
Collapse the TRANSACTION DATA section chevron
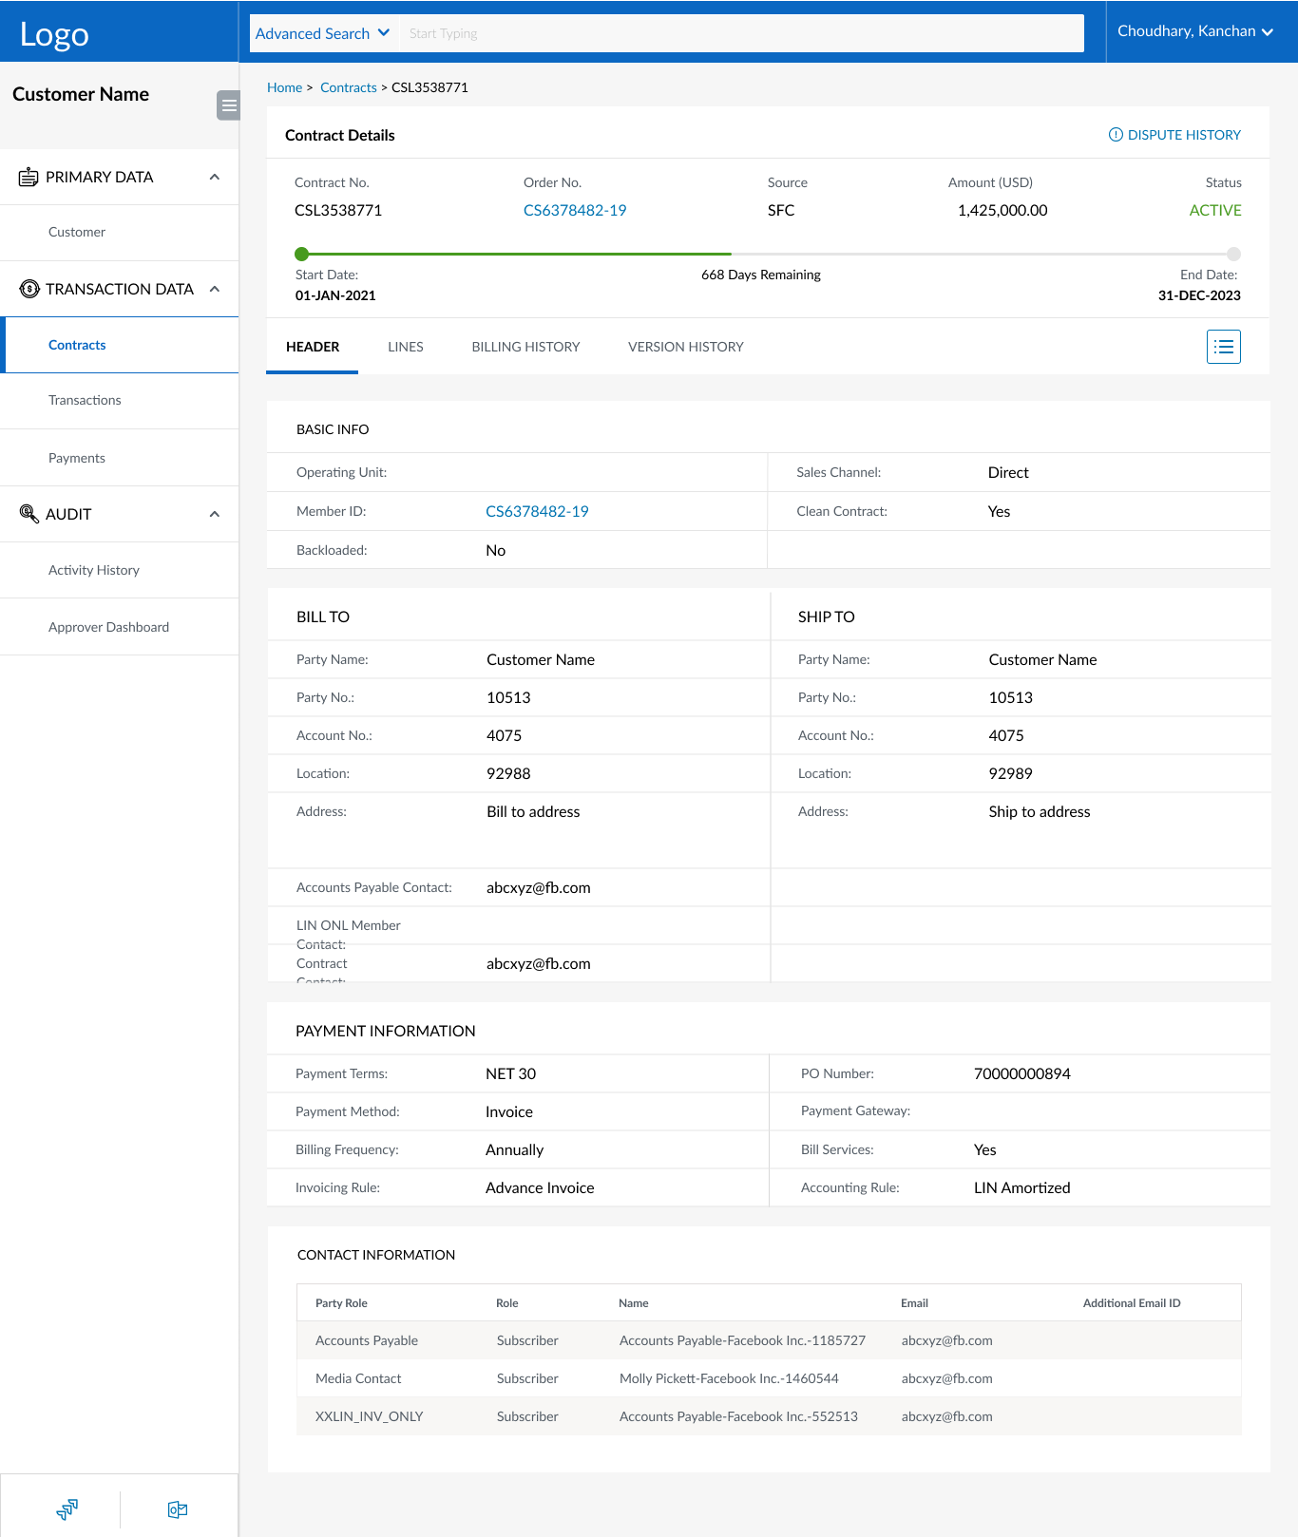(215, 289)
